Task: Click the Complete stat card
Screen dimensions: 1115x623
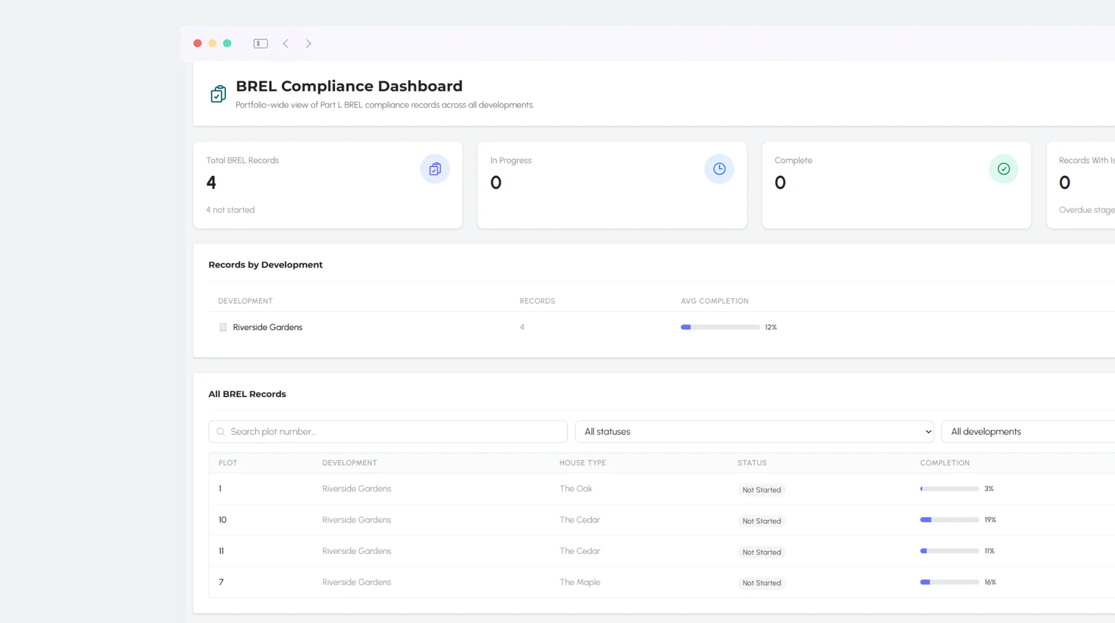Action: click(x=896, y=185)
